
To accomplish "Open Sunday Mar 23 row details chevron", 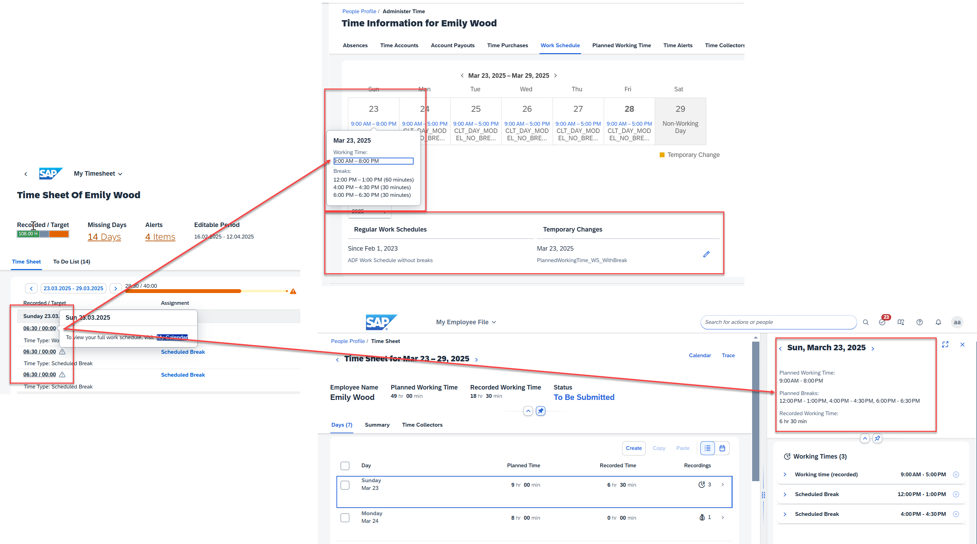I will point(723,485).
